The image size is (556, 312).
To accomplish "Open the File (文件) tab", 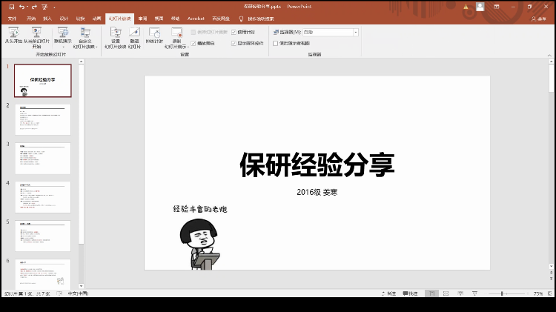I will pos(12,18).
